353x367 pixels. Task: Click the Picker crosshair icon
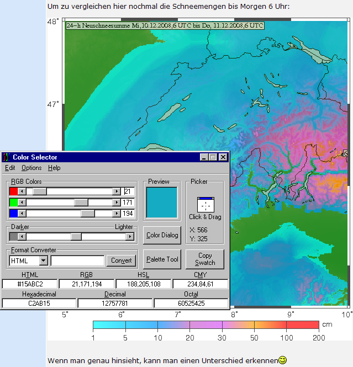(206, 205)
